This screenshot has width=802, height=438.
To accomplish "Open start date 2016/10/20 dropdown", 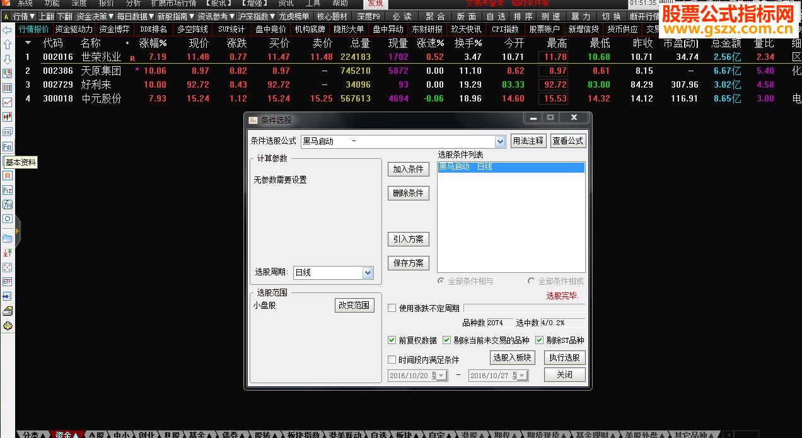I will coord(441,376).
